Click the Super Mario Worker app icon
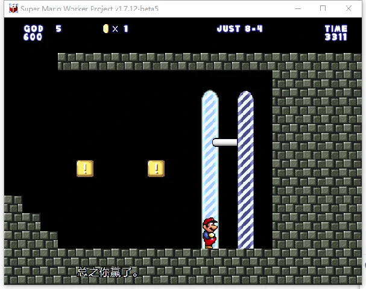Image resolution: width=366 pixels, height=289 pixels. [13, 8]
